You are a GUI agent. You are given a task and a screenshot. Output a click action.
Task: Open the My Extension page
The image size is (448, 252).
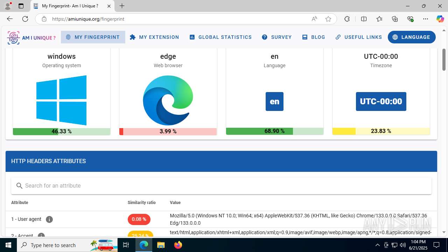[x=154, y=37]
